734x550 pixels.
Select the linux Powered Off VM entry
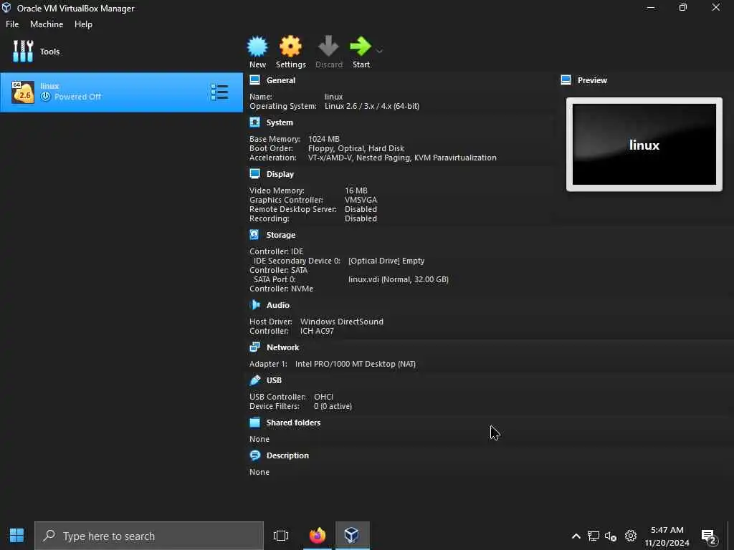point(121,92)
